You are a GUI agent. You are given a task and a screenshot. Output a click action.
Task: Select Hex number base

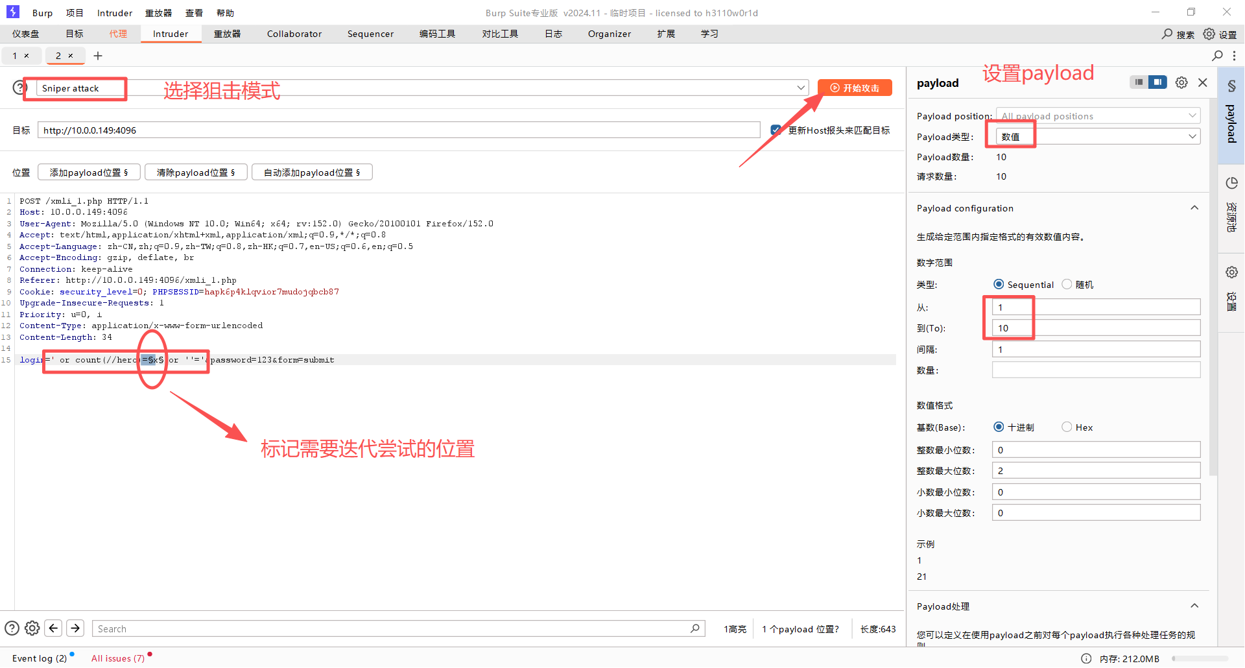[x=1067, y=427]
